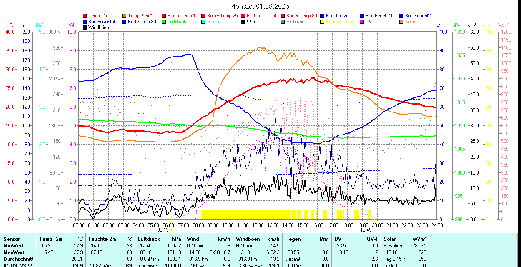Click the Solar legend label
The height and width of the screenshot is (267, 521).
pos(410,22)
